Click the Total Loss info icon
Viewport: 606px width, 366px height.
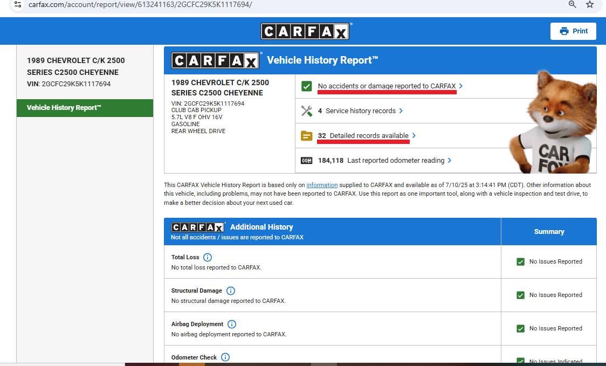208,258
